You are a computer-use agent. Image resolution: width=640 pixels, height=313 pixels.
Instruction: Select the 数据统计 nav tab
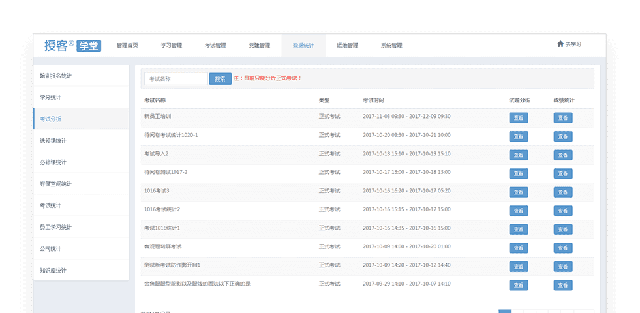tap(303, 45)
